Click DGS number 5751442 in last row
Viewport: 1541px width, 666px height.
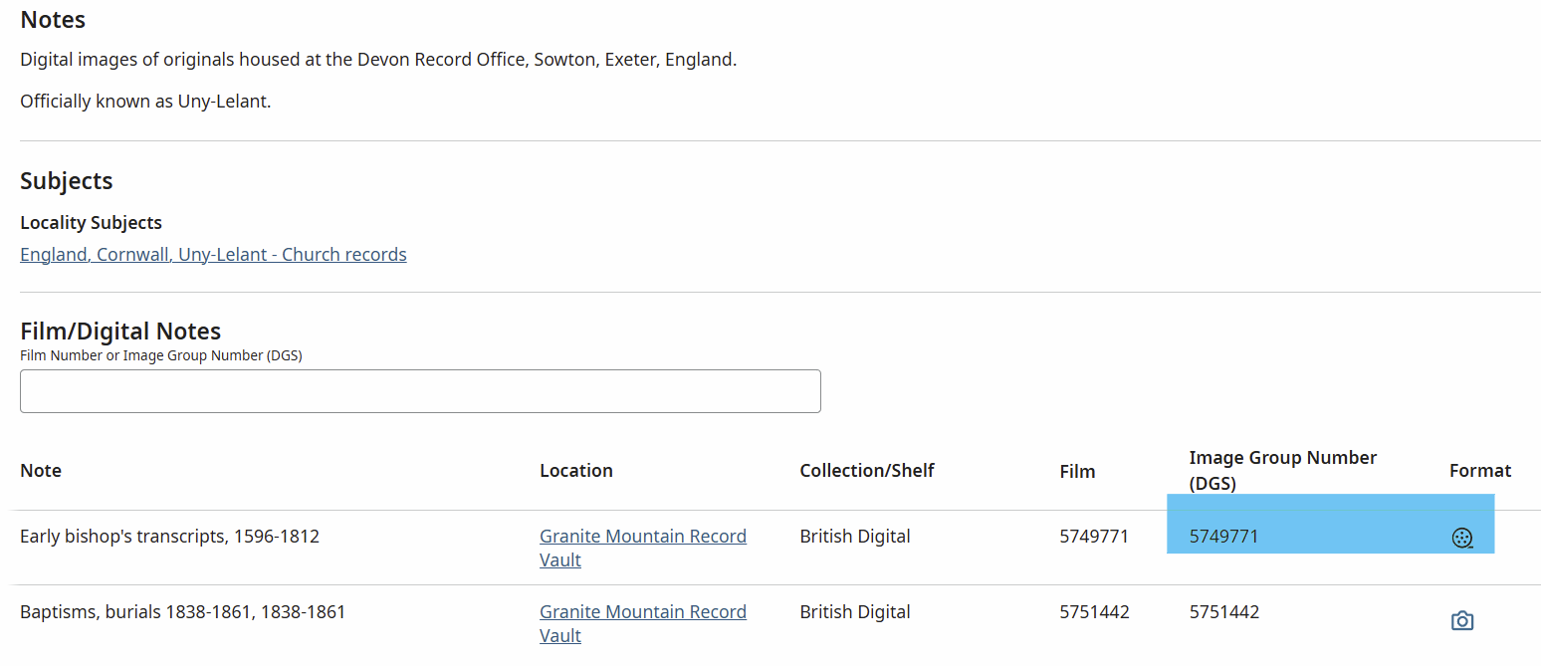[x=1223, y=611]
